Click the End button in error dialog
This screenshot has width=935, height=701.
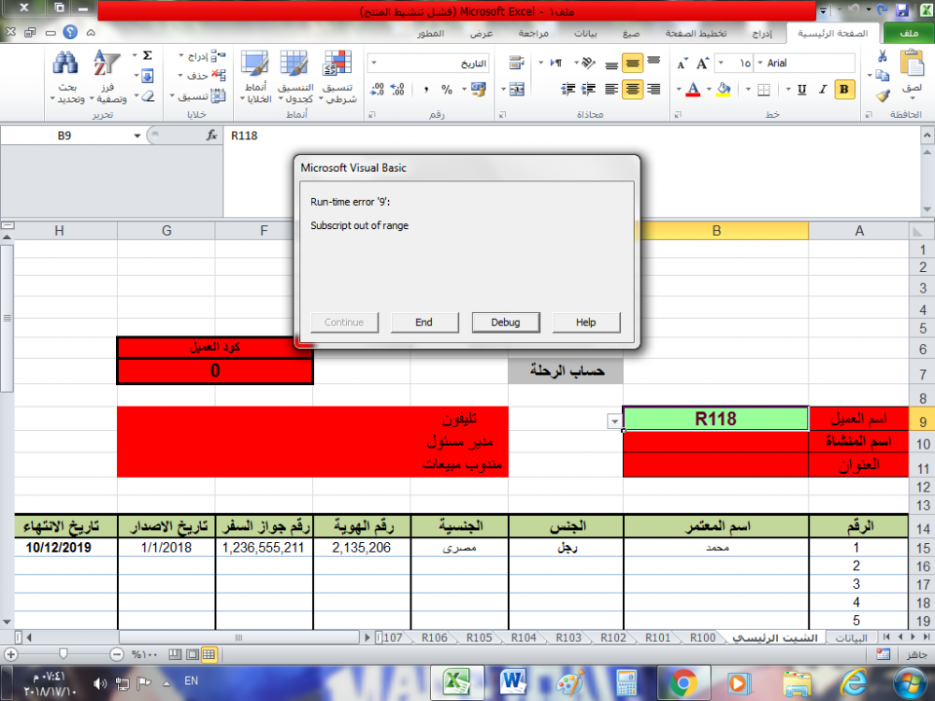click(424, 322)
